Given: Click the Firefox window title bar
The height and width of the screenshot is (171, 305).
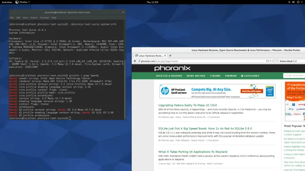Looking at the screenshot, I should pos(219,50).
